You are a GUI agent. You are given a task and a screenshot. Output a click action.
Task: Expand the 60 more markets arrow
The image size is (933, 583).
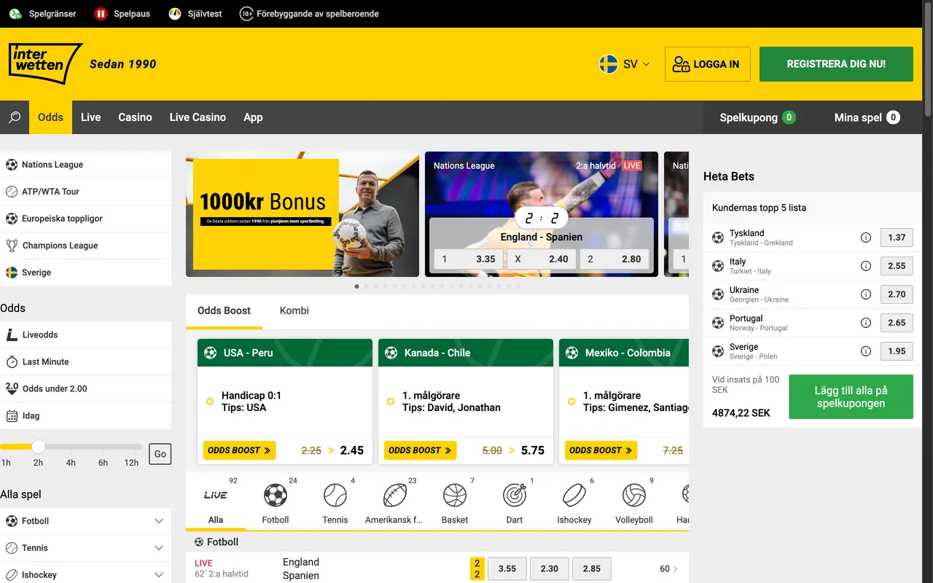click(x=668, y=568)
